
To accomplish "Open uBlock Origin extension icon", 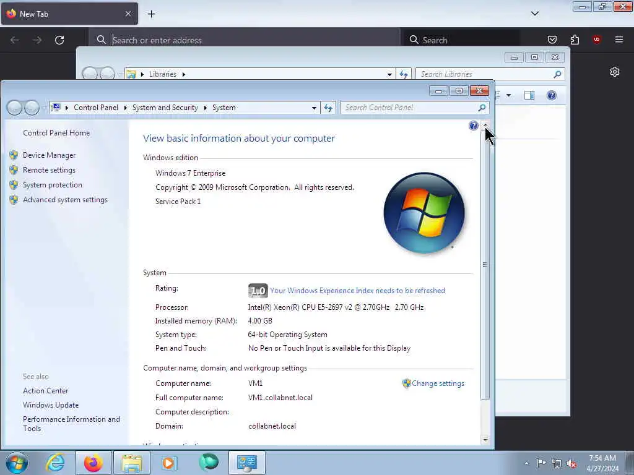I will [x=597, y=40].
